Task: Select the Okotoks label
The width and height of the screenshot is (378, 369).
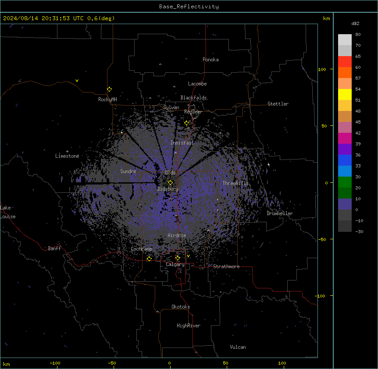Action: coord(181,307)
